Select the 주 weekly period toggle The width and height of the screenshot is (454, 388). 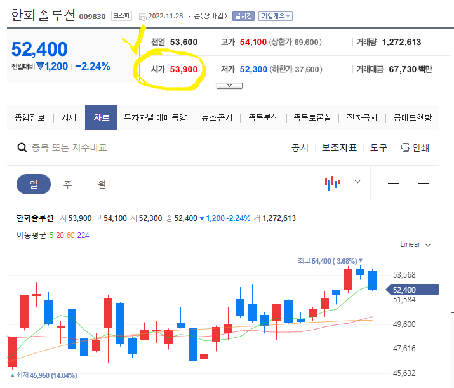click(67, 184)
